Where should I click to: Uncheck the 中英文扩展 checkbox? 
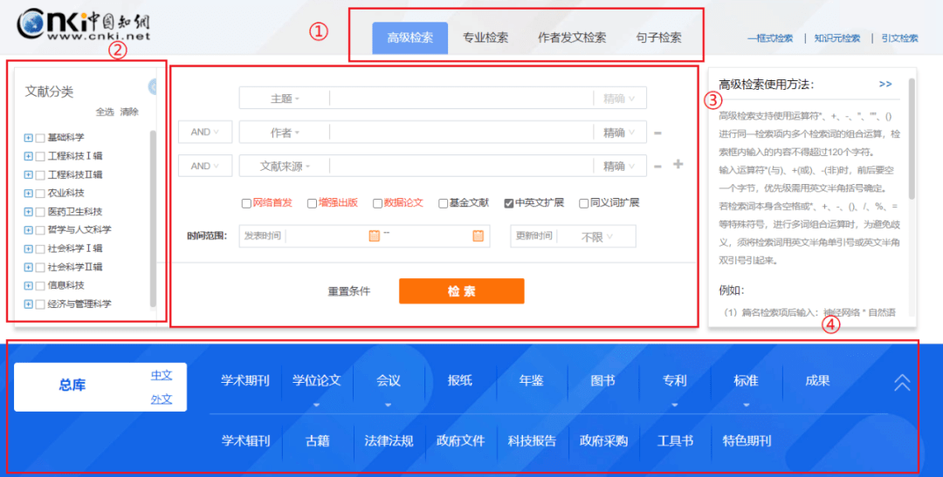tap(509, 204)
